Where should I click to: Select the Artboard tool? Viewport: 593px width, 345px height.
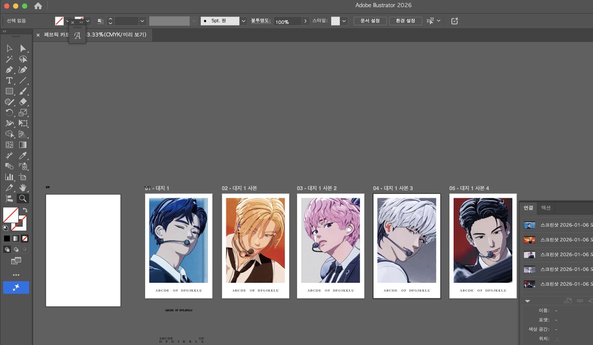(23, 177)
